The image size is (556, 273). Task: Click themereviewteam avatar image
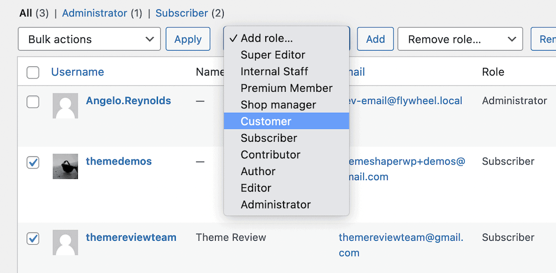coord(65,242)
